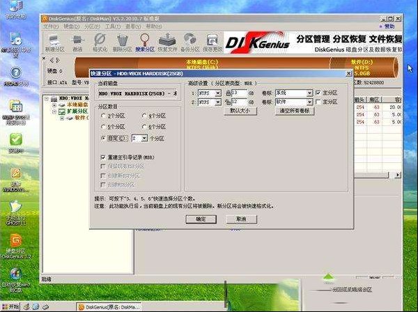Select the 5个分区 radio button
418x312 pixels.
[x=103, y=127]
